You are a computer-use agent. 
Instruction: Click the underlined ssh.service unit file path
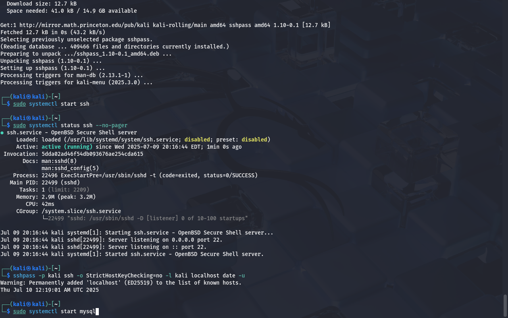123,140
